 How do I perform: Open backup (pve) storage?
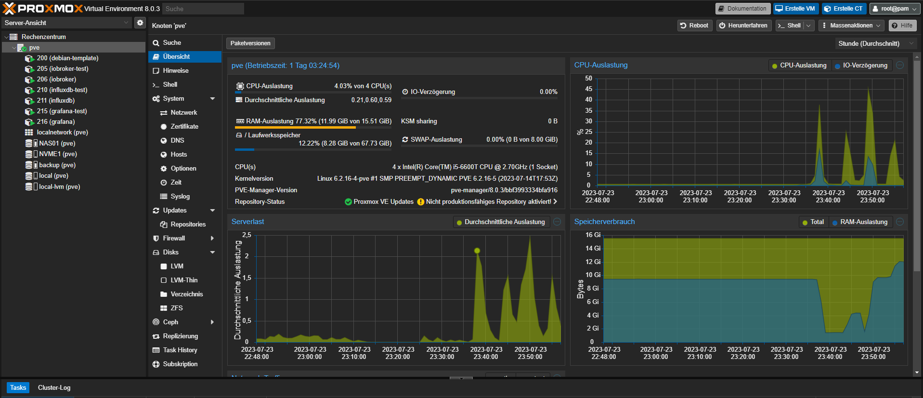[x=57, y=165]
